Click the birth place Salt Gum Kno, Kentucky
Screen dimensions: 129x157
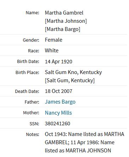coord(73,72)
